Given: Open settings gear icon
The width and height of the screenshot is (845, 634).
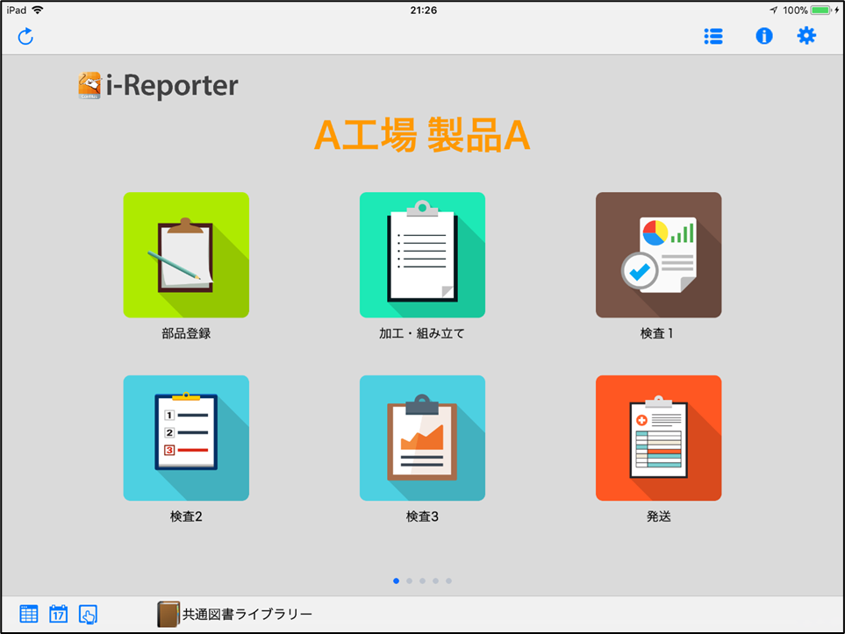Looking at the screenshot, I should (x=806, y=36).
